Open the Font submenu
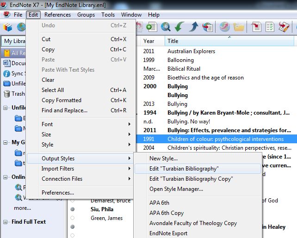The height and width of the screenshot is (238, 297). point(81,124)
